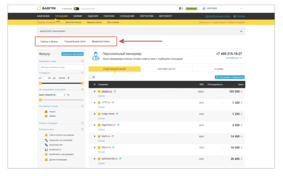This screenshot has width=283, height=176.
Task: Switch to the Социальные сети tab
Action: (75, 41)
